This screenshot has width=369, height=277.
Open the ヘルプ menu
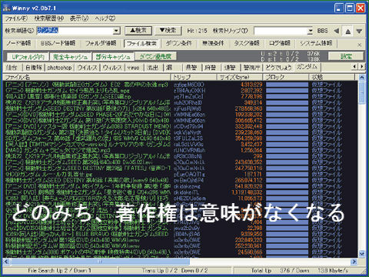click(105, 18)
